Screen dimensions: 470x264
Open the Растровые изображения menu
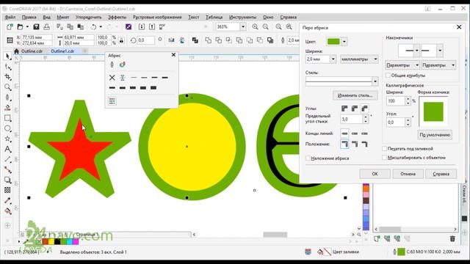coord(157,17)
